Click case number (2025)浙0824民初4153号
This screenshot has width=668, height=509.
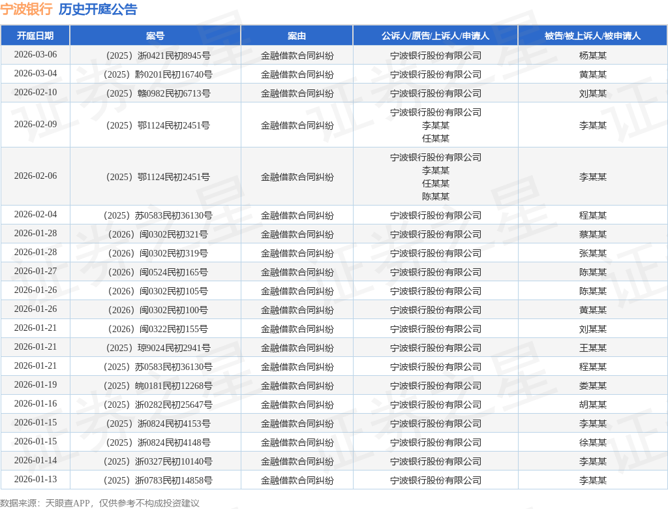[x=158, y=424]
